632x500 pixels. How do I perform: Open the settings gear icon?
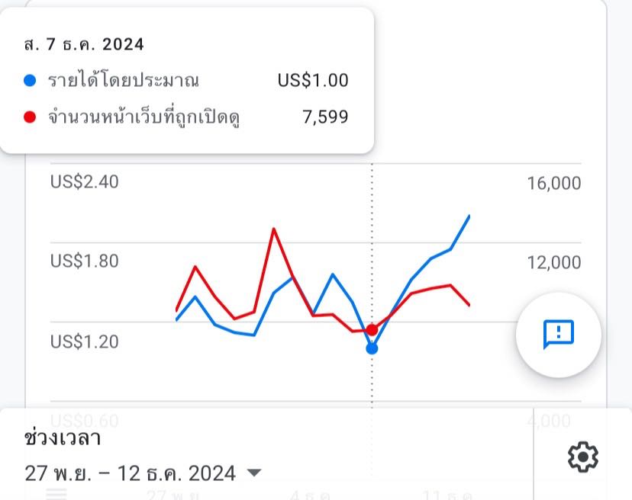coord(583,457)
